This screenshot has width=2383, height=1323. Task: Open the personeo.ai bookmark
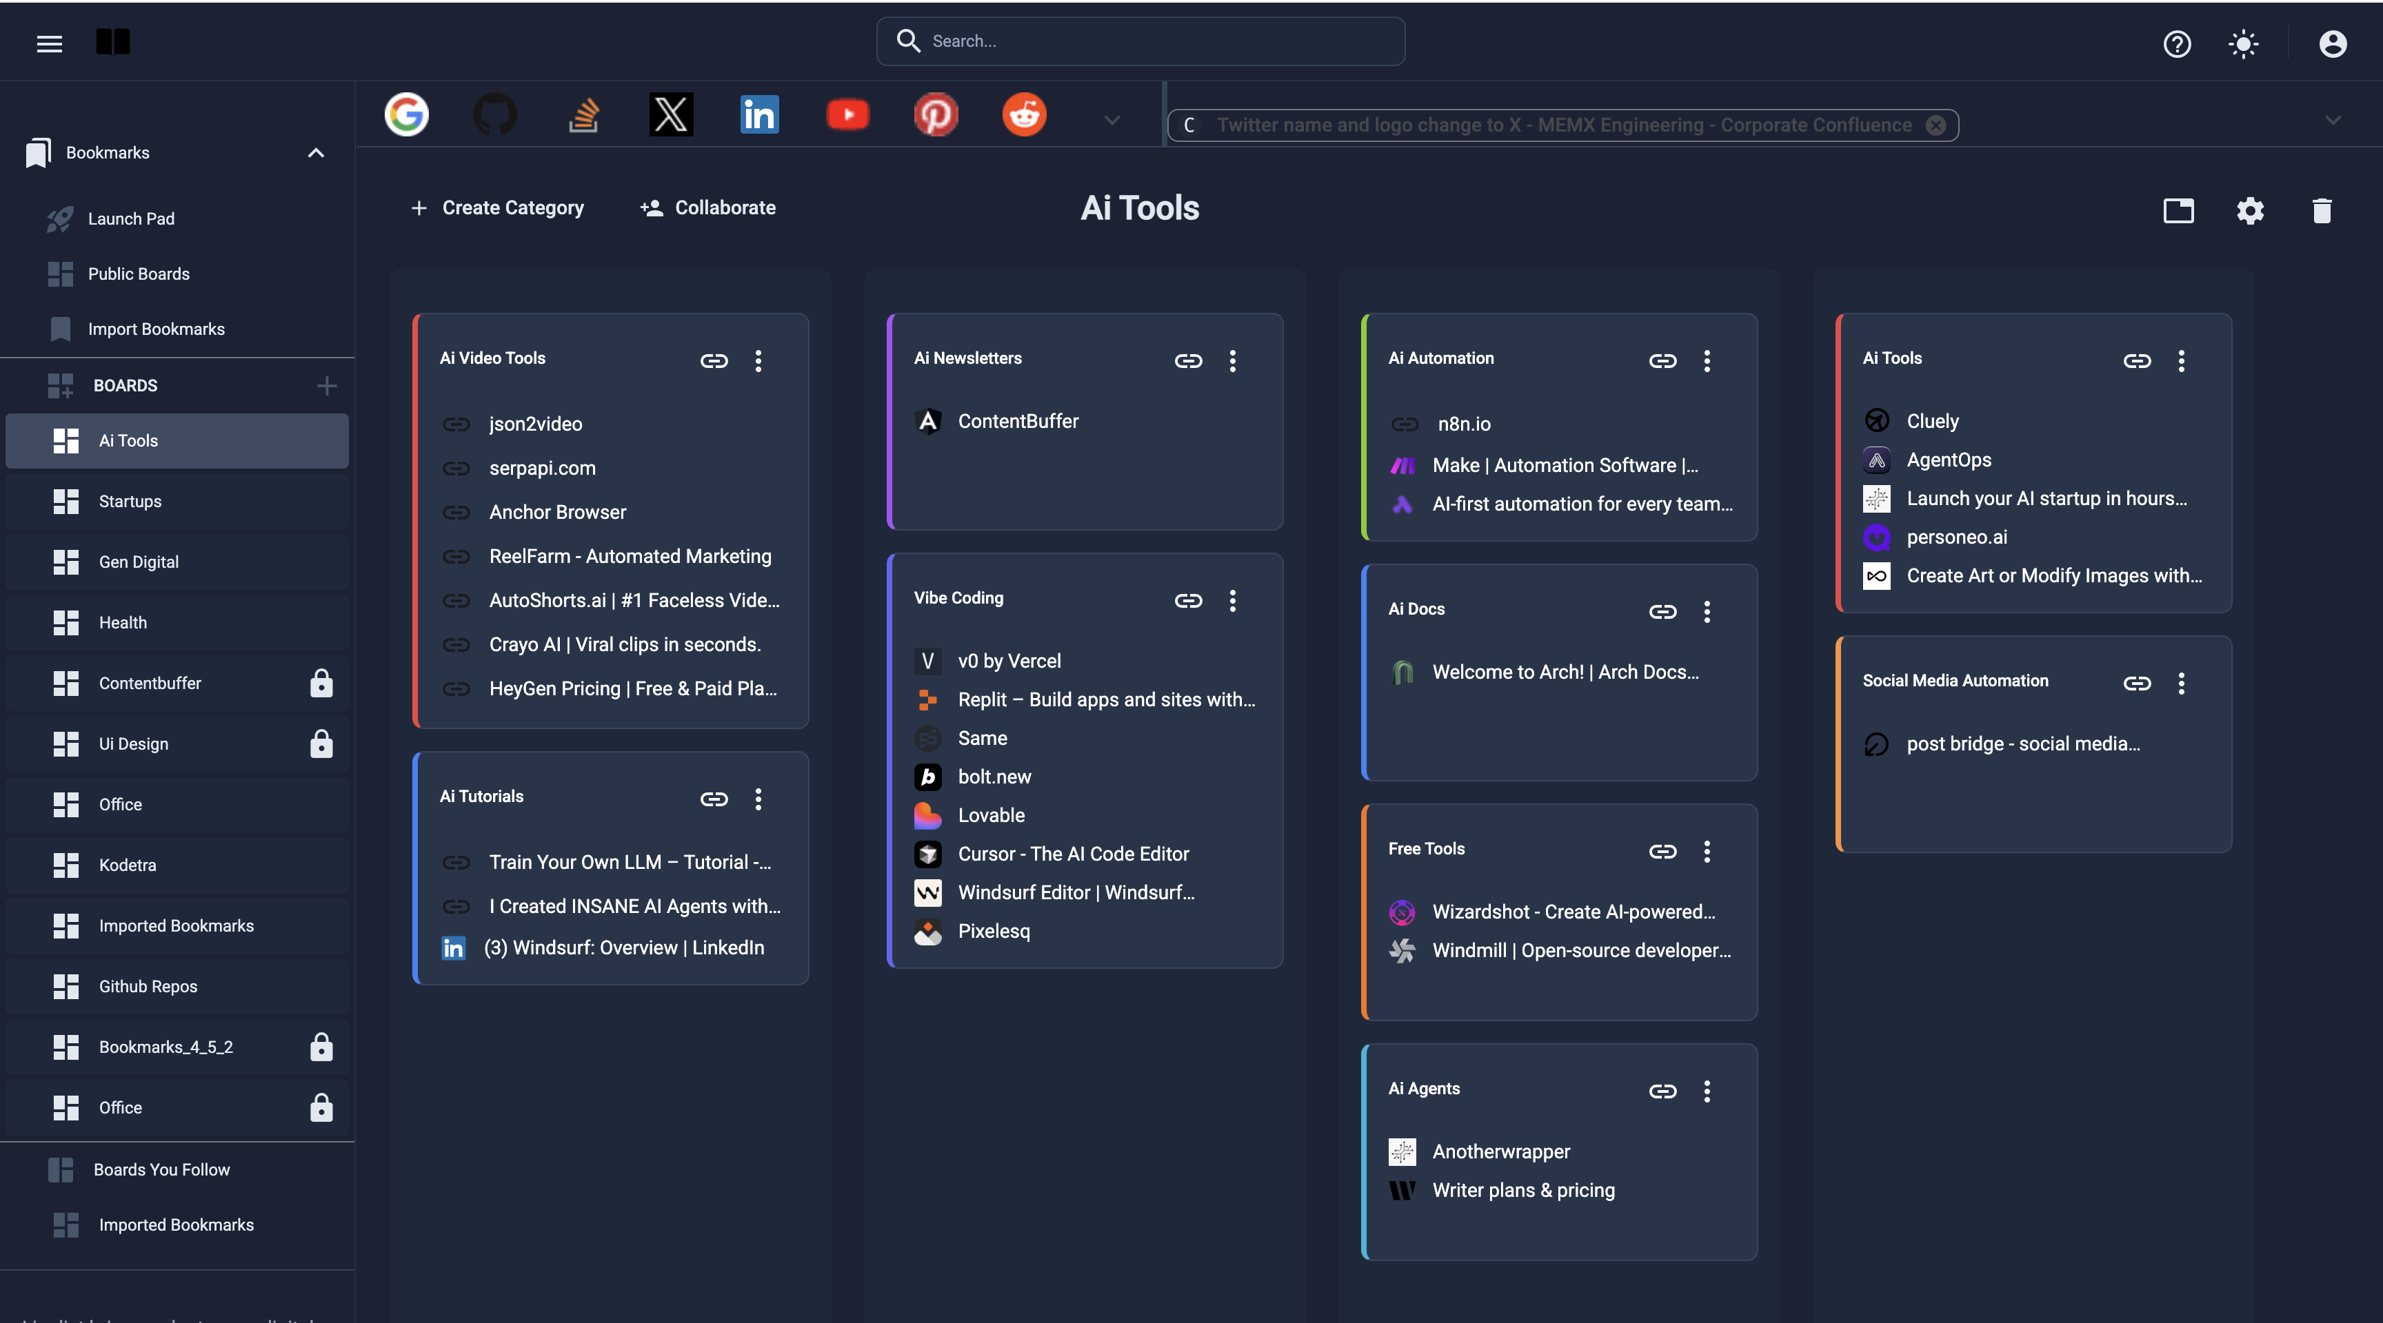tap(1955, 537)
